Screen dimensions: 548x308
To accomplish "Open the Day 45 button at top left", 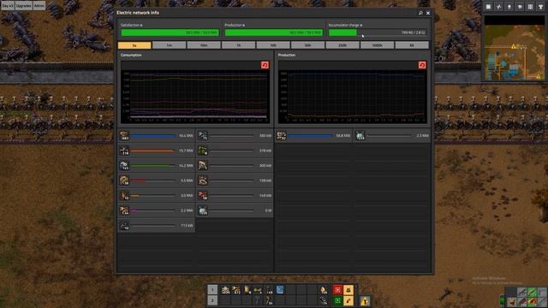I will [8, 6].
